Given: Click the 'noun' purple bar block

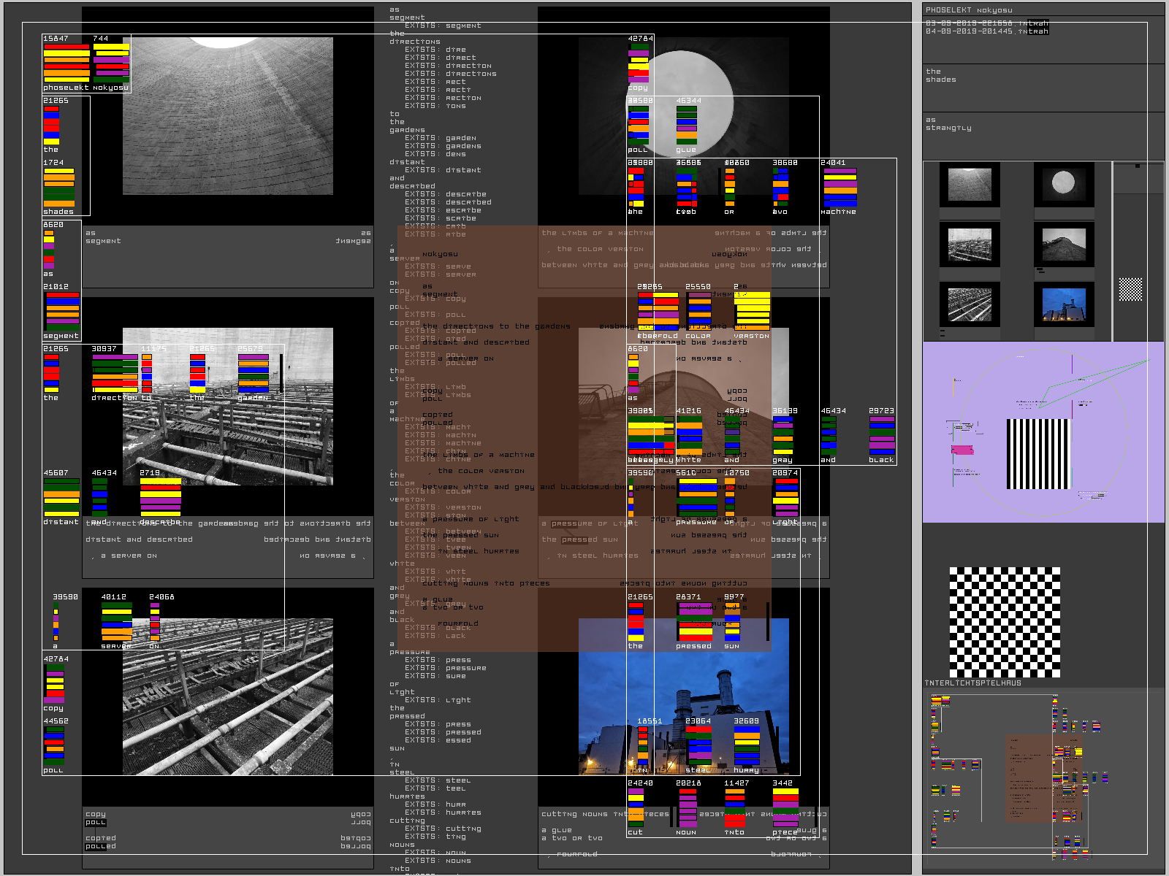Looking at the screenshot, I should (x=687, y=807).
